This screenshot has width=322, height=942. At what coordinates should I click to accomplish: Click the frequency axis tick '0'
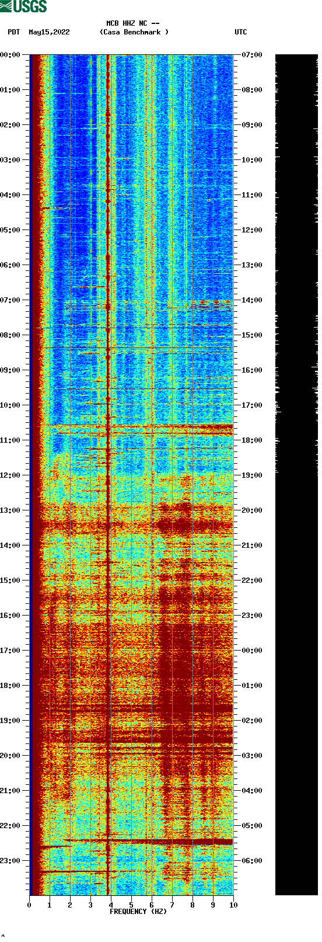click(x=29, y=905)
